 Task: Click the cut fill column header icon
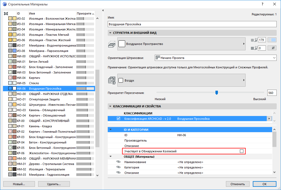6,13
